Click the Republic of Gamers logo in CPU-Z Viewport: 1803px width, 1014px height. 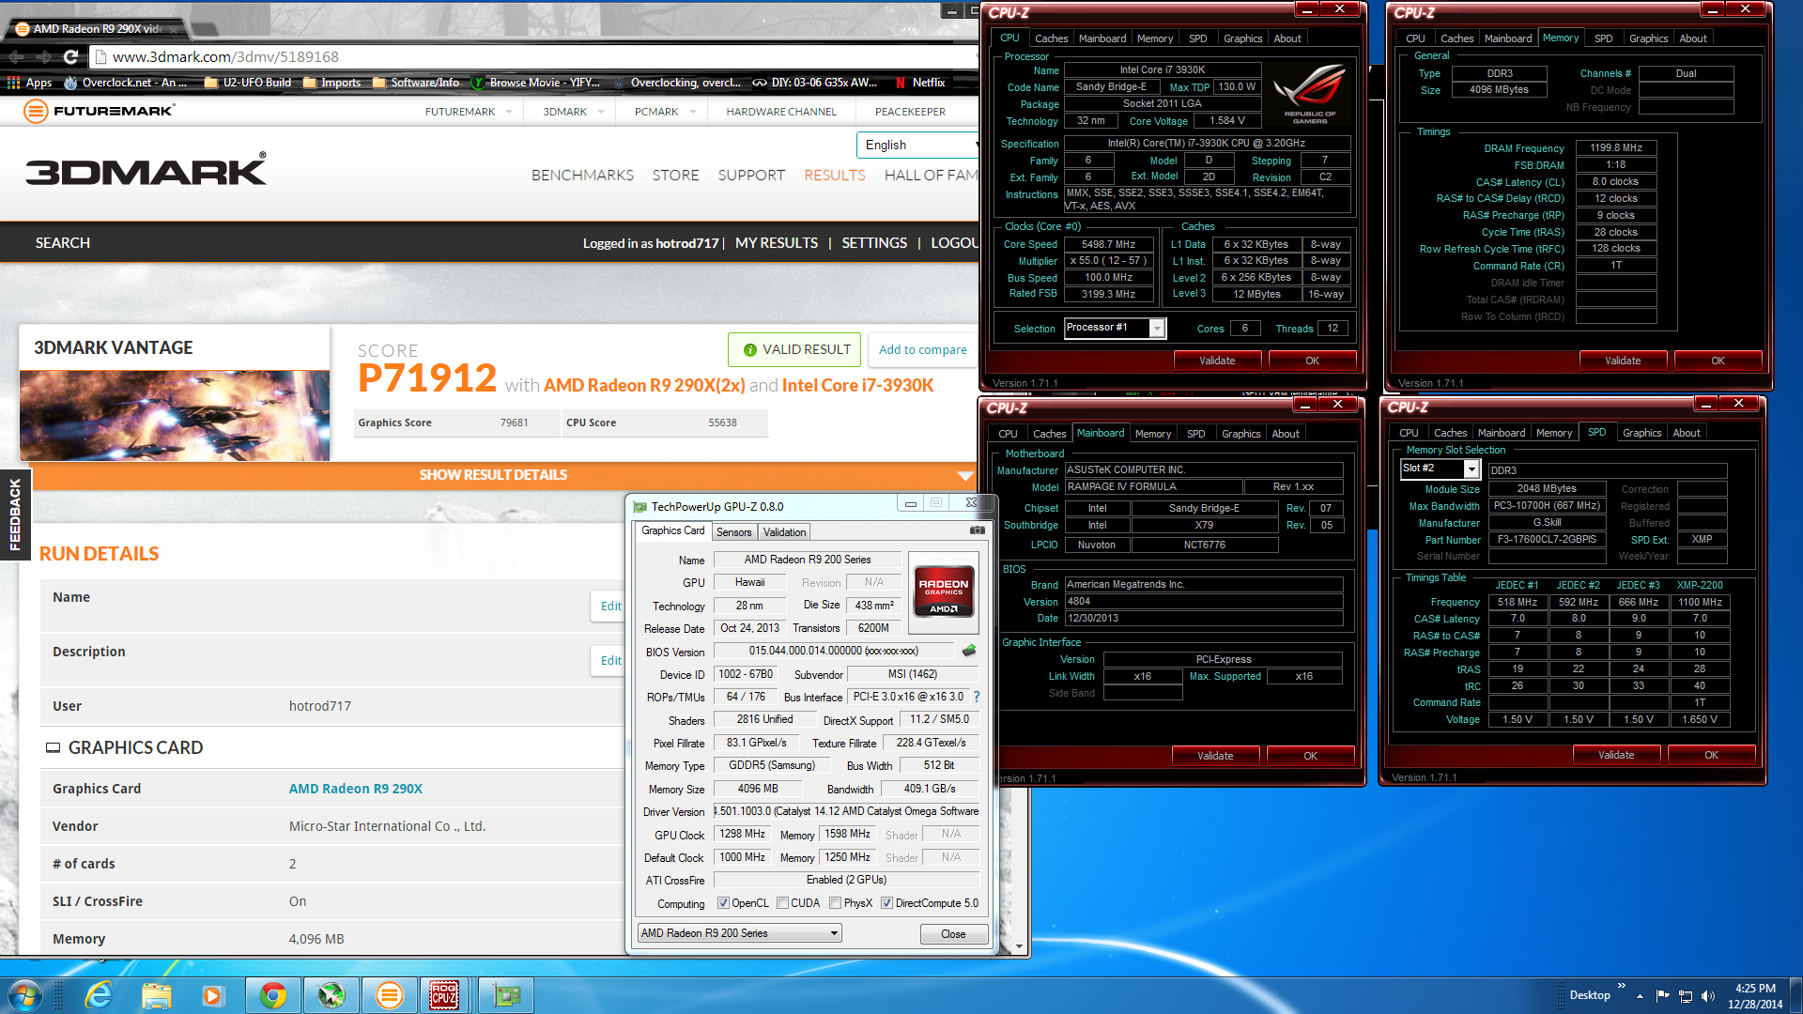click(1309, 94)
